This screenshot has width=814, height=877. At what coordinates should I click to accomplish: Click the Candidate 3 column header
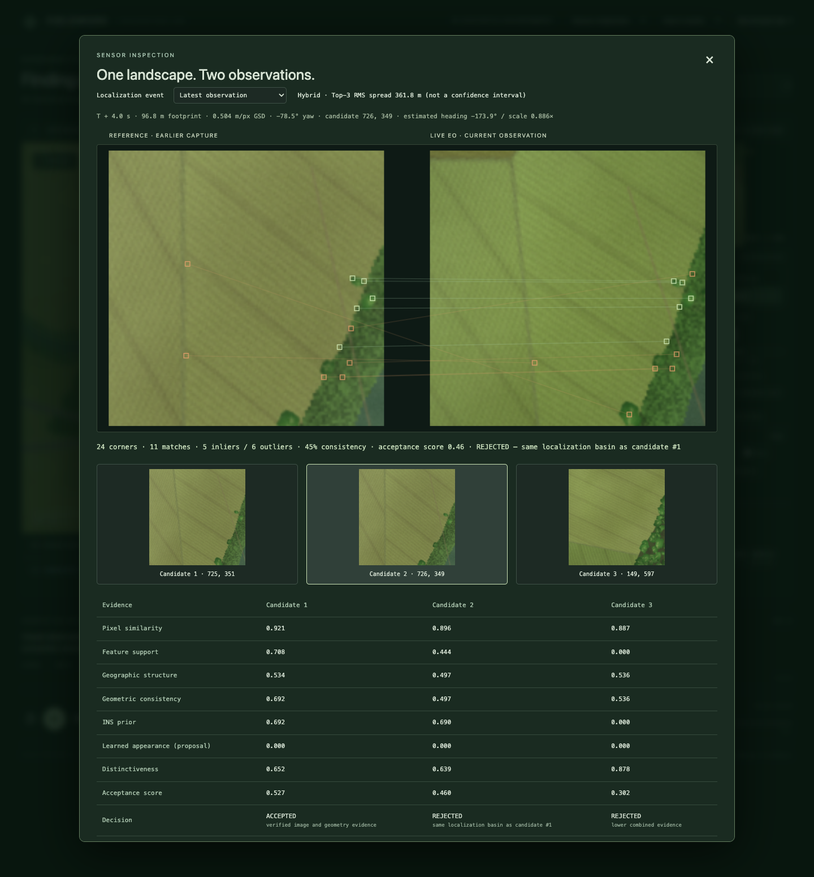pos(631,605)
